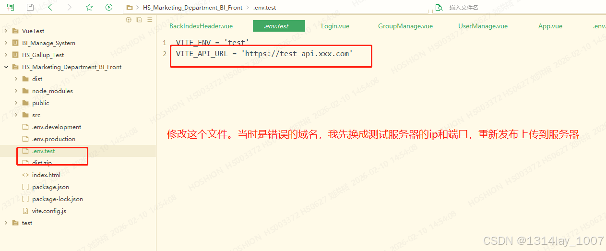This screenshot has height=251, width=606.
Task: Expand the VueTest project chevron
Action: pos(6,31)
